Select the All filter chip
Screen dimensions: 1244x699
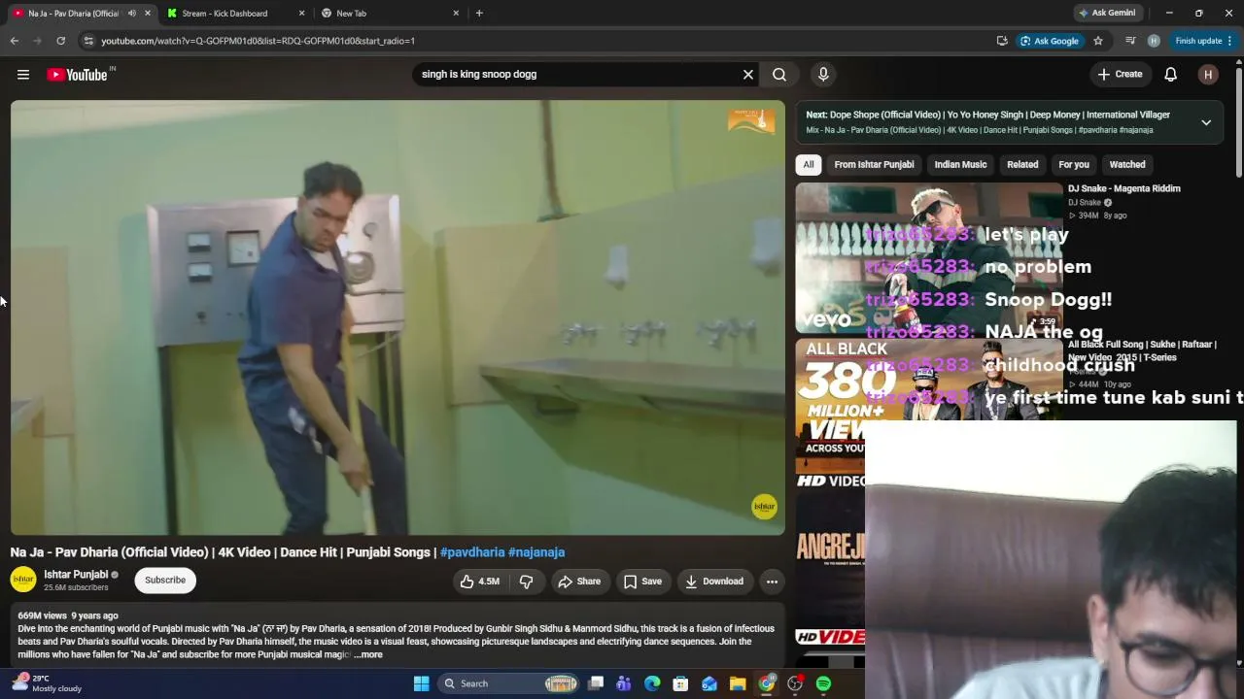tap(809, 165)
